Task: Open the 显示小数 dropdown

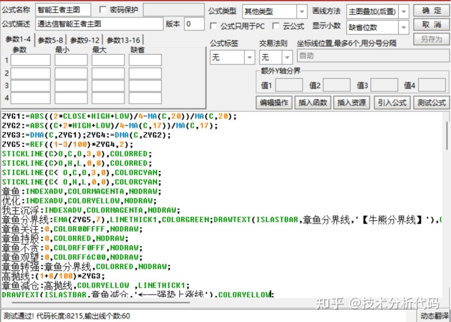Action: pos(404,27)
